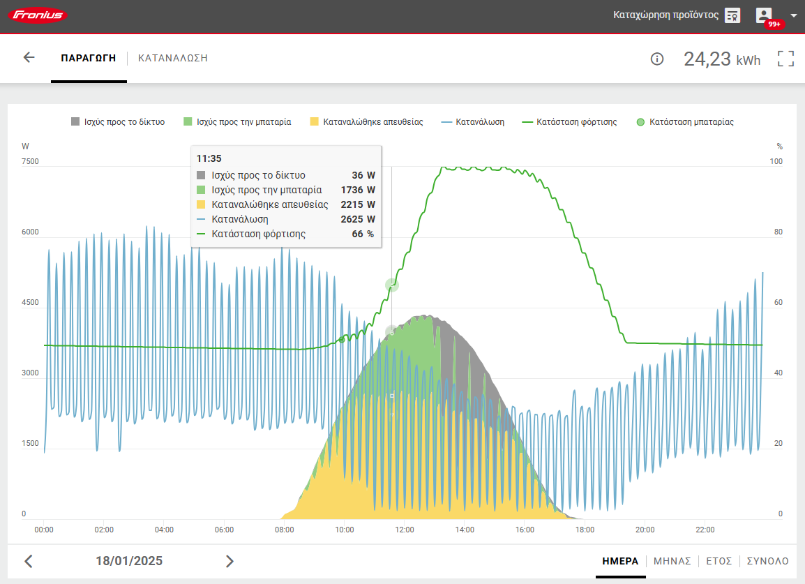Go to the previous day
The image size is (805, 584).
[29, 561]
